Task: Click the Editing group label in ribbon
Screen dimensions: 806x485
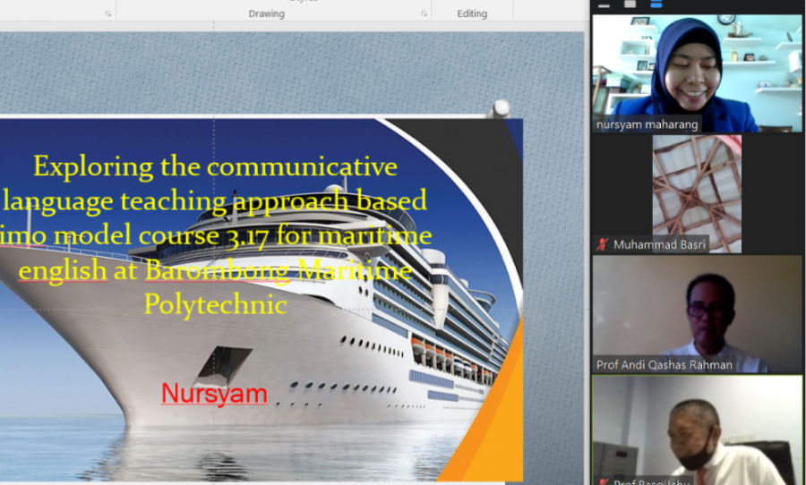Action: tap(472, 14)
